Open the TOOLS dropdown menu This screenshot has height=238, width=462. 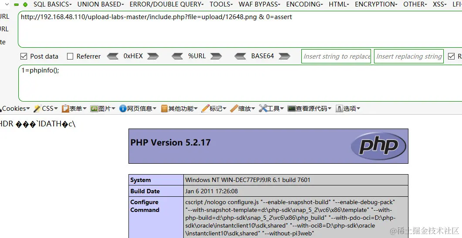point(221,4)
